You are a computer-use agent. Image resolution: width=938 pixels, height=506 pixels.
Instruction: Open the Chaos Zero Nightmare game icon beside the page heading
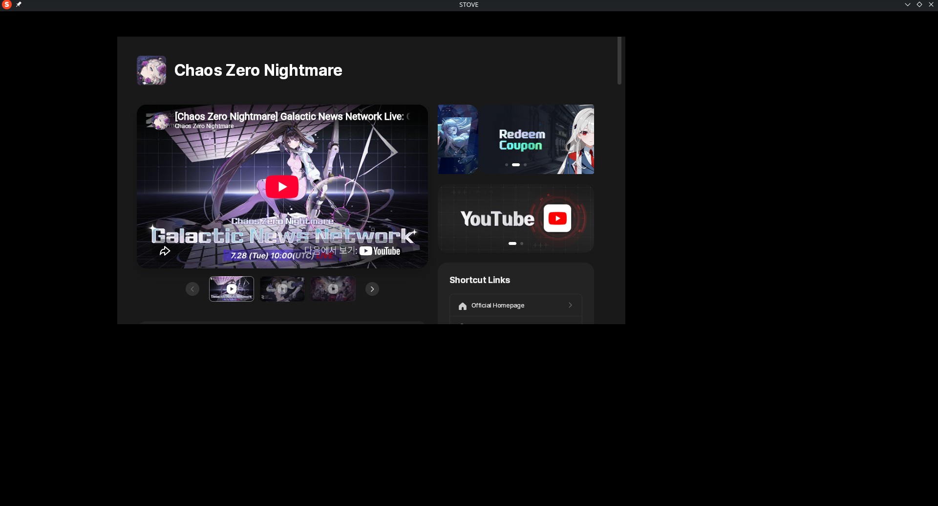[151, 70]
